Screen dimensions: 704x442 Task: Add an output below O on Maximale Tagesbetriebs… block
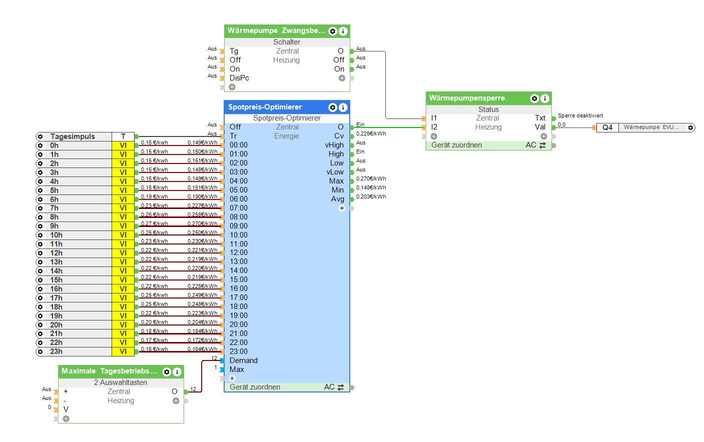(x=176, y=400)
